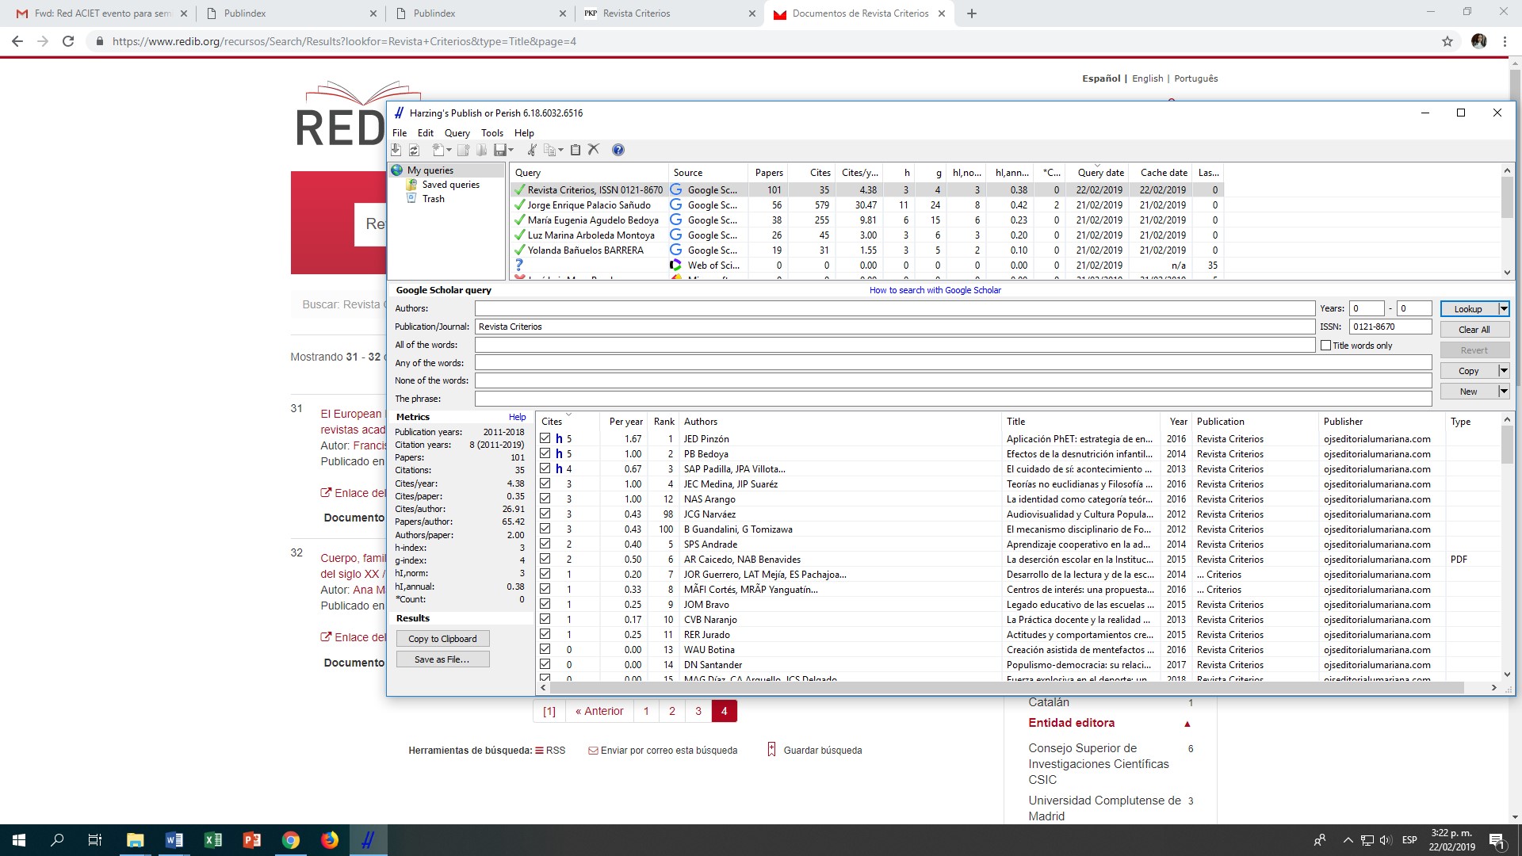This screenshot has height=856, width=1522.
Task: Click the scissors Cut toolbar icon
Action: (532, 150)
